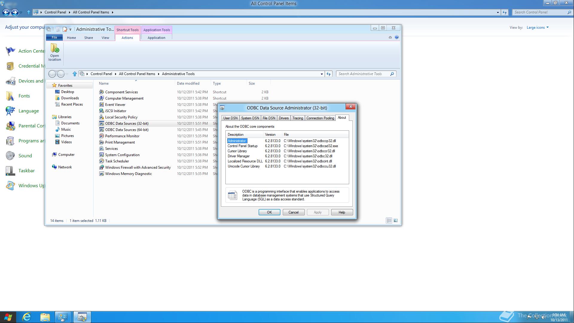Viewport: 574px width, 323px height.
Task: Click the Action Center flag icon
Action: (10, 51)
